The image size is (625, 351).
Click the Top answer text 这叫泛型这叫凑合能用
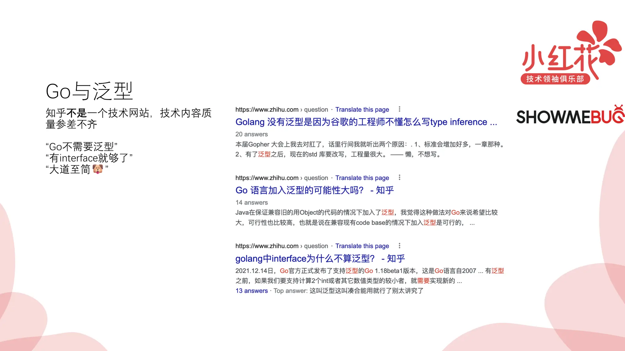click(x=367, y=291)
